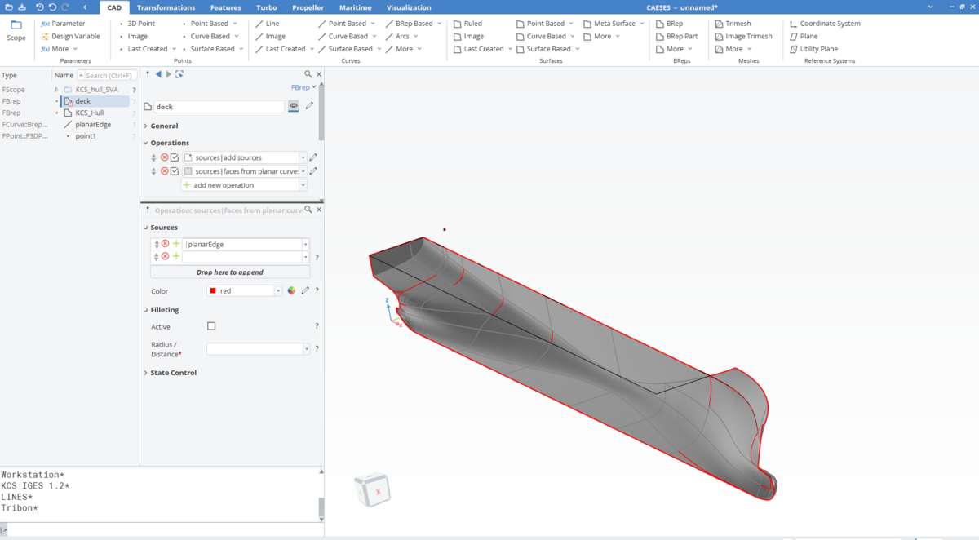Click the search magnifier in object editor header
979x540 pixels.
point(308,74)
